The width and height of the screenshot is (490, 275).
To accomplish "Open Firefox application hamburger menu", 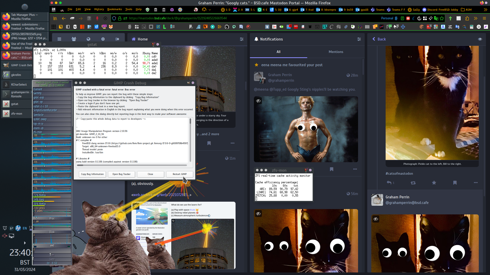I will click(484, 18).
